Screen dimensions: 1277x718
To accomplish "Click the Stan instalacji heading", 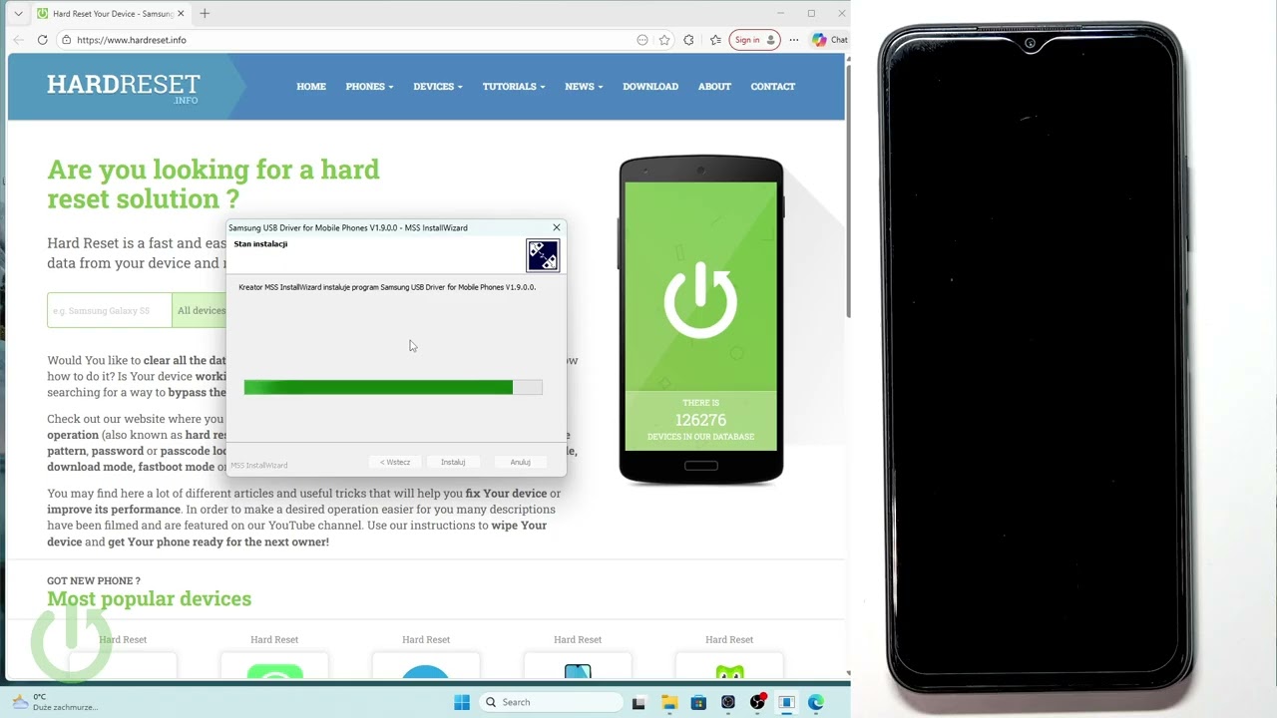I will point(260,244).
